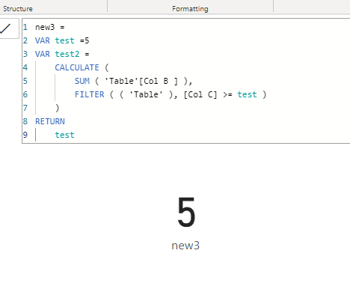Click the 'new3 =' measure name on line 1

coord(50,27)
